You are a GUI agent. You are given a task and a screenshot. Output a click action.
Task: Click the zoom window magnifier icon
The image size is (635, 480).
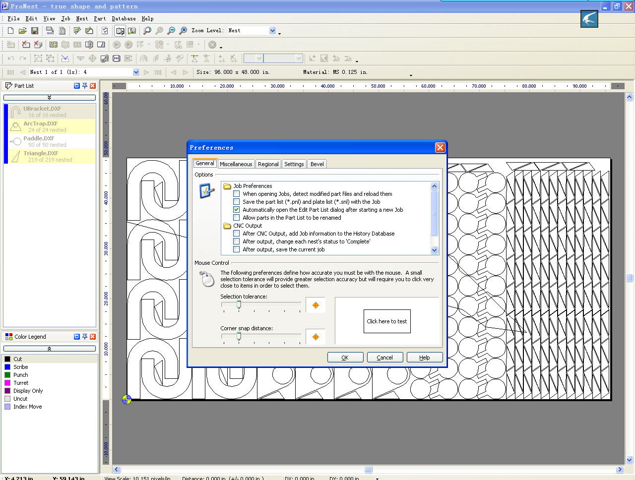tap(147, 31)
